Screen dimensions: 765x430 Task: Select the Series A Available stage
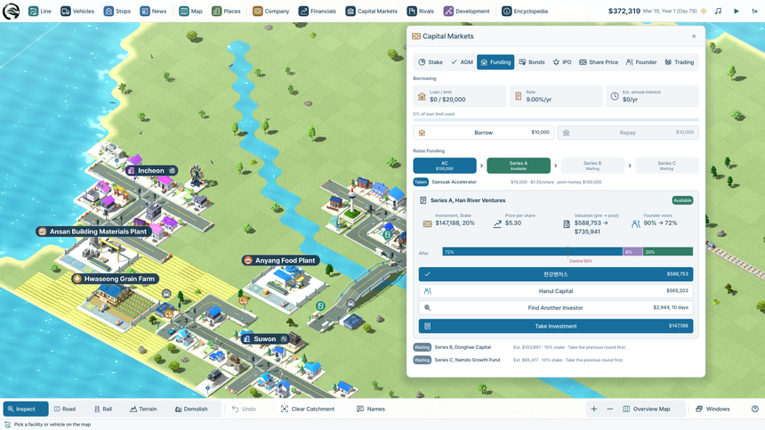tap(519, 166)
